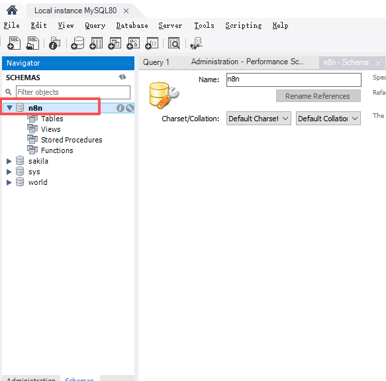The width and height of the screenshot is (386, 381).
Task: Open the Query menu
Action: tap(95, 25)
